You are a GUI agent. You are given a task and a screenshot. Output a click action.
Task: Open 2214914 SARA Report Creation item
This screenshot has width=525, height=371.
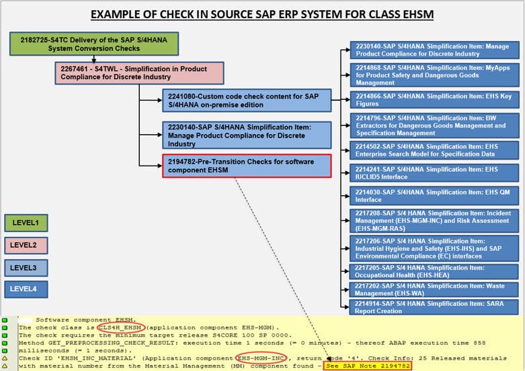pos(434,307)
